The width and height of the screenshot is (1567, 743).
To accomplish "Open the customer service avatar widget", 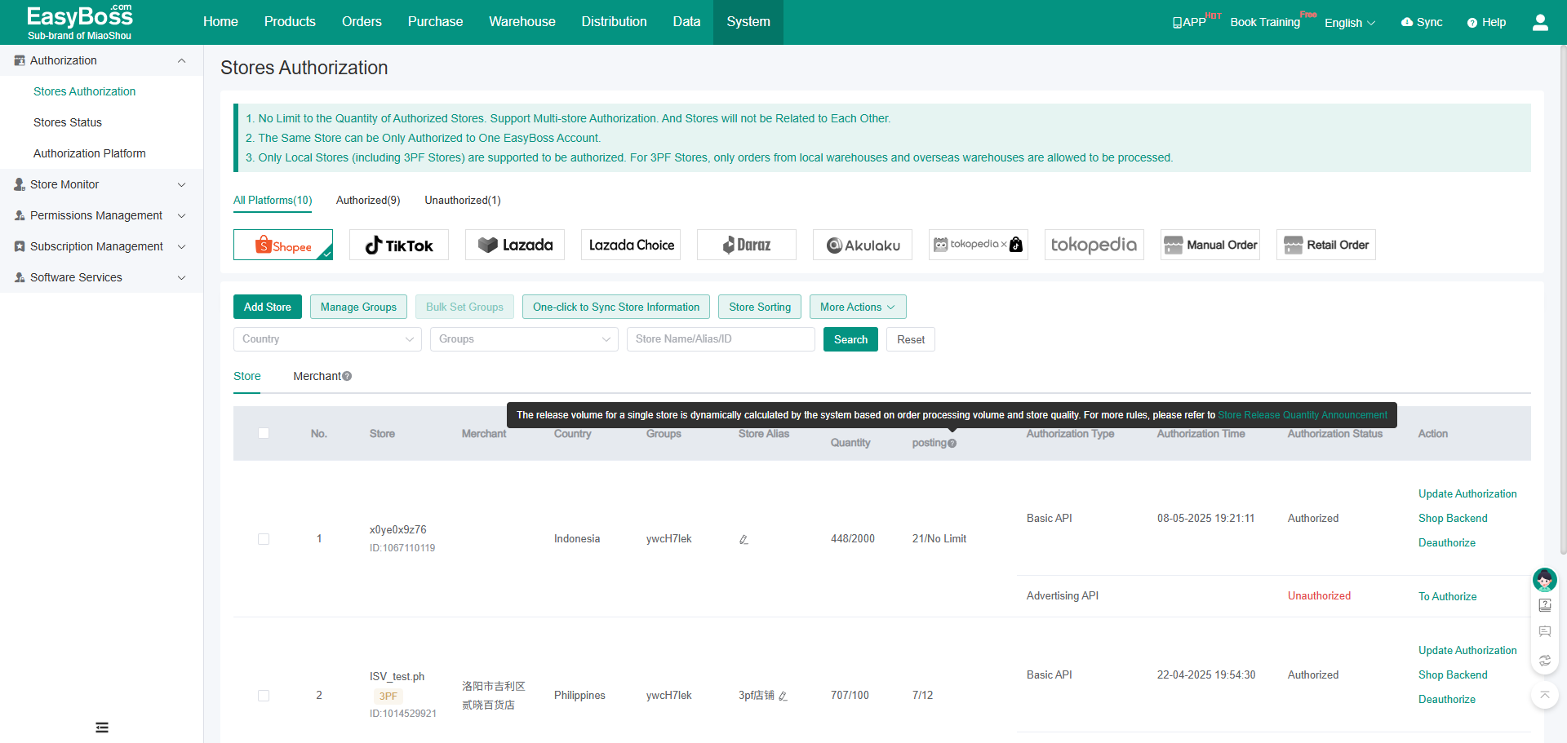I will click(1544, 580).
